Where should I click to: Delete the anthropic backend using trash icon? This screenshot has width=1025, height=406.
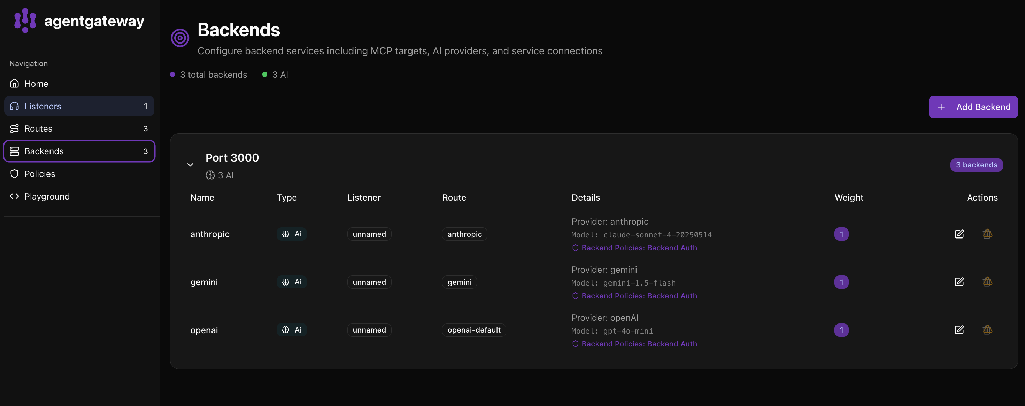(x=988, y=234)
